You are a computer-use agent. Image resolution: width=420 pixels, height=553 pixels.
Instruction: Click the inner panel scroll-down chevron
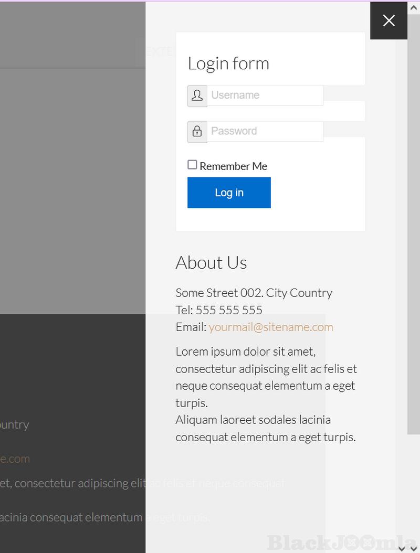pos(402,548)
